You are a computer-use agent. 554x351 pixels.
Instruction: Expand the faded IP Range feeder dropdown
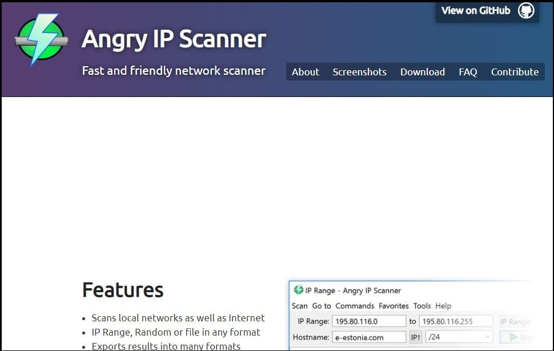click(516, 321)
